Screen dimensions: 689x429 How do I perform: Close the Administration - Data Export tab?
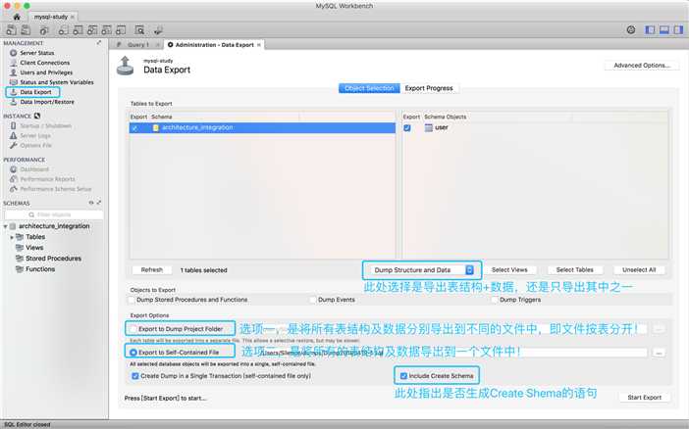259,45
